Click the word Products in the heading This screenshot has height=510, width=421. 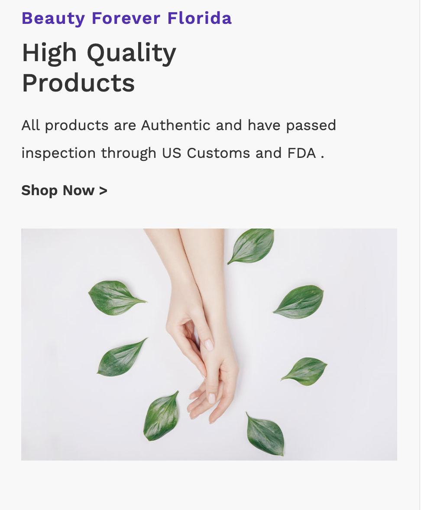[78, 83]
